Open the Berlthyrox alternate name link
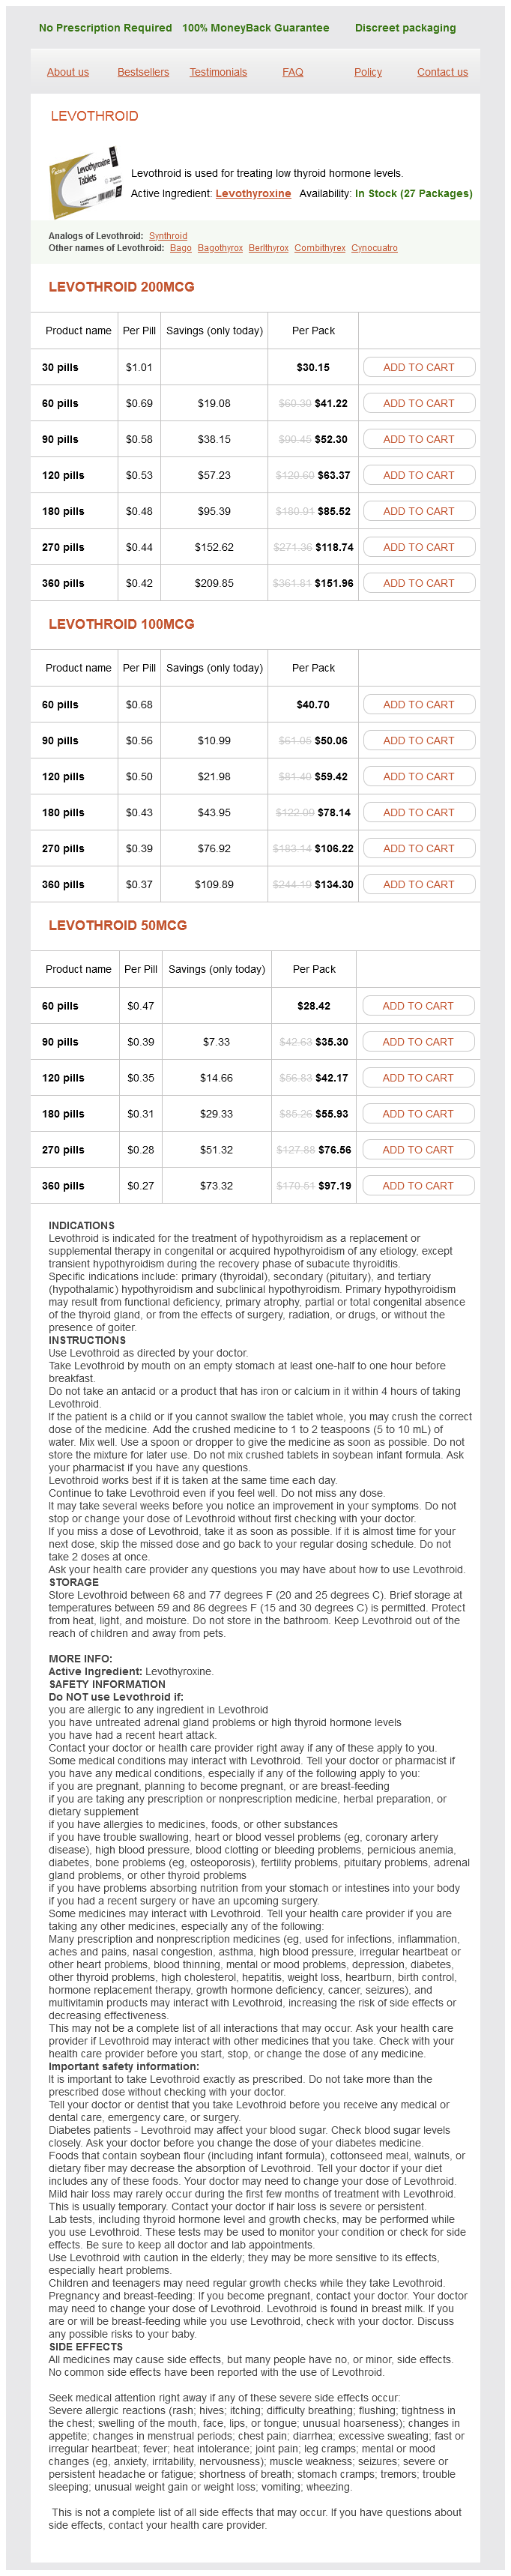The width and height of the screenshot is (511, 2576). [x=268, y=248]
